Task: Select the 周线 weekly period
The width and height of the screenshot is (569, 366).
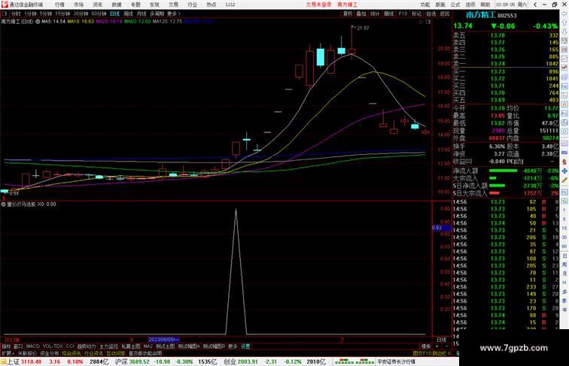Action: [129, 14]
